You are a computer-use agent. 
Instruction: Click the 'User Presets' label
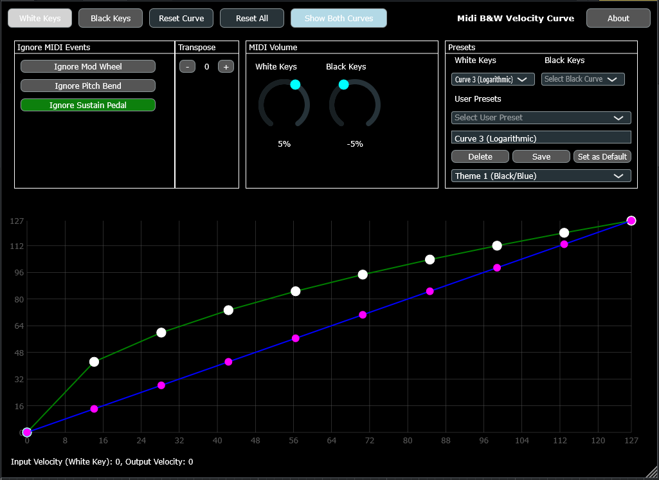point(478,99)
